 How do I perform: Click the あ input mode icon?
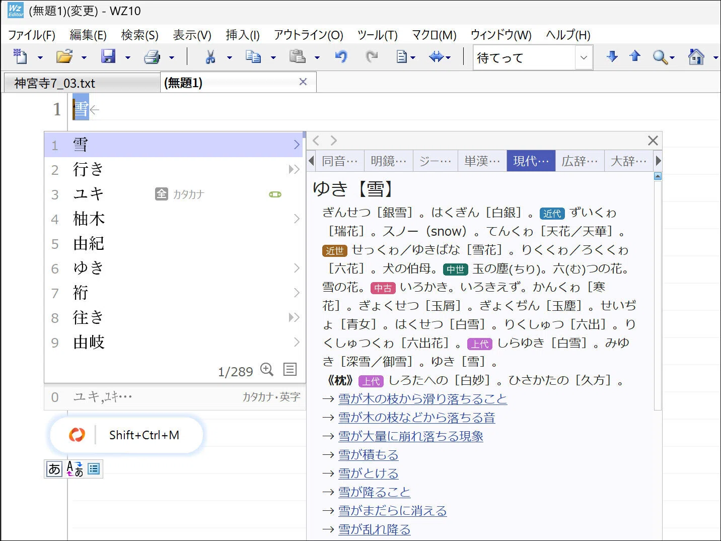[x=54, y=469]
